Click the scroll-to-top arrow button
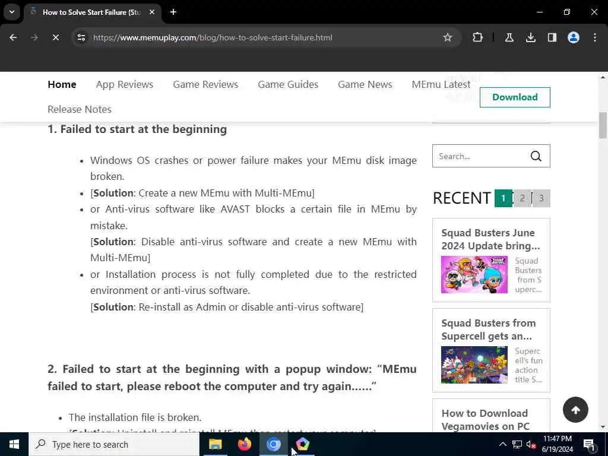Image resolution: width=608 pixels, height=456 pixels. pyautogui.click(x=575, y=410)
